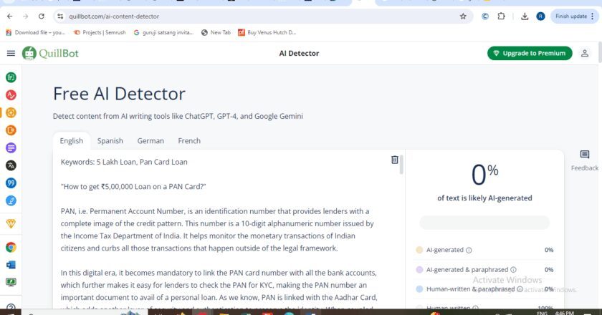Delete text with the trash icon
The height and width of the screenshot is (315, 602).
click(x=394, y=160)
